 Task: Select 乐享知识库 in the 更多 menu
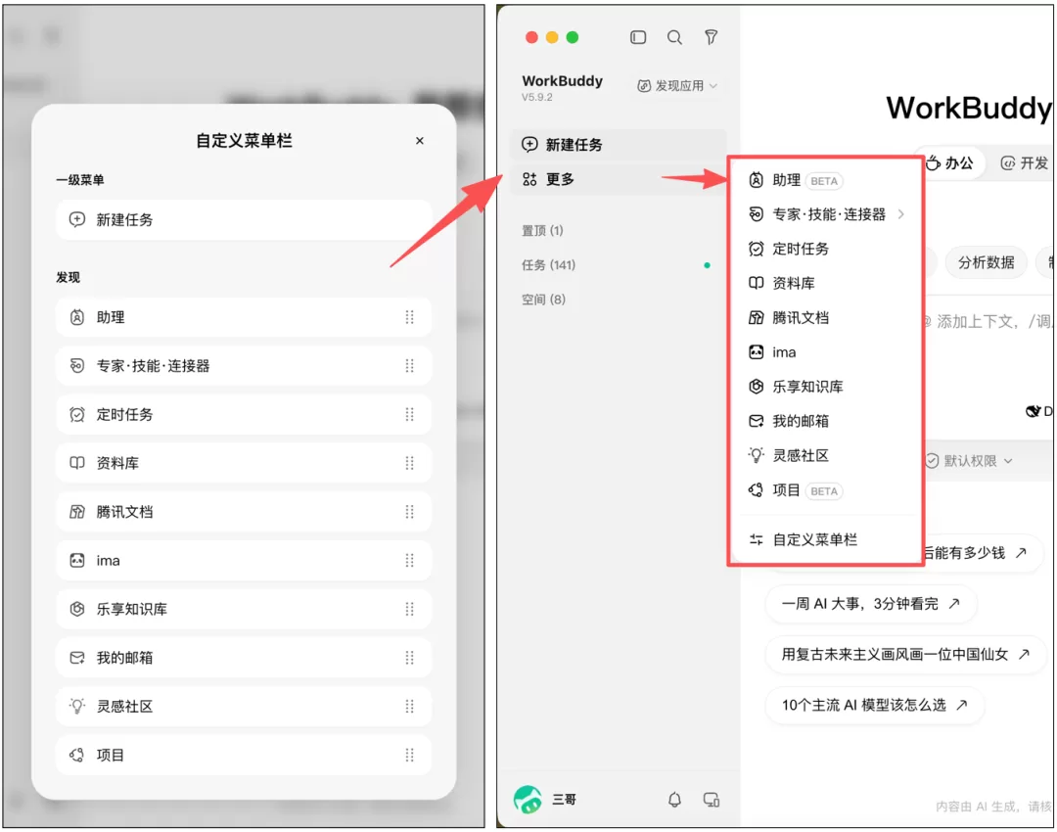(x=826, y=387)
